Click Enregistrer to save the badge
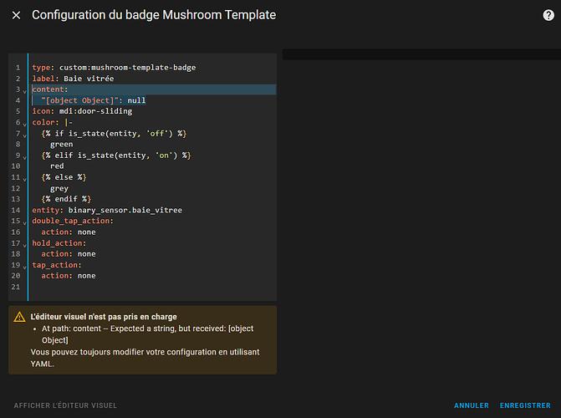 pos(525,405)
